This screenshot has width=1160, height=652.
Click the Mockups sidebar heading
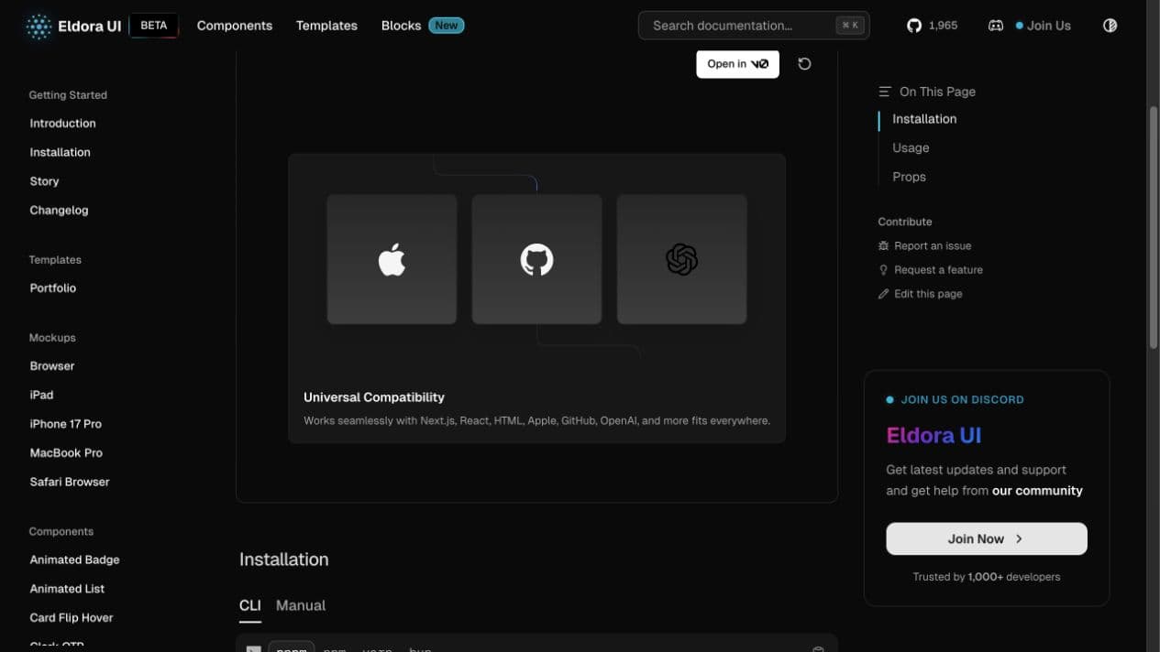pos(52,338)
